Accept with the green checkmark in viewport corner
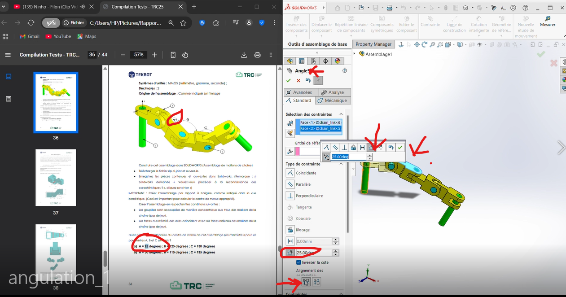The height and width of the screenshot is (297, 566). 541,54
